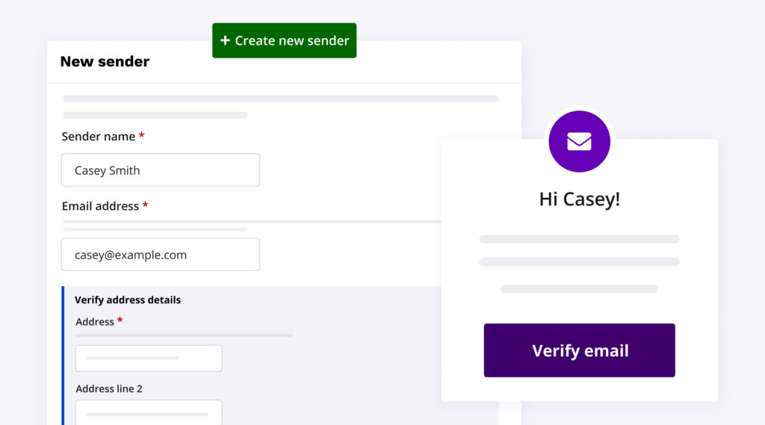Focus the Sender name input field
The height and width of the screenshot is (425, 765).
161,170
